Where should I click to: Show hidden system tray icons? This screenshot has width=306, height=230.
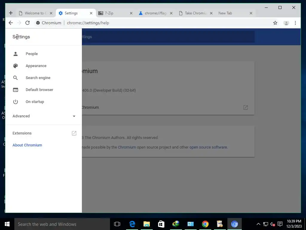[x=258, y=224]
